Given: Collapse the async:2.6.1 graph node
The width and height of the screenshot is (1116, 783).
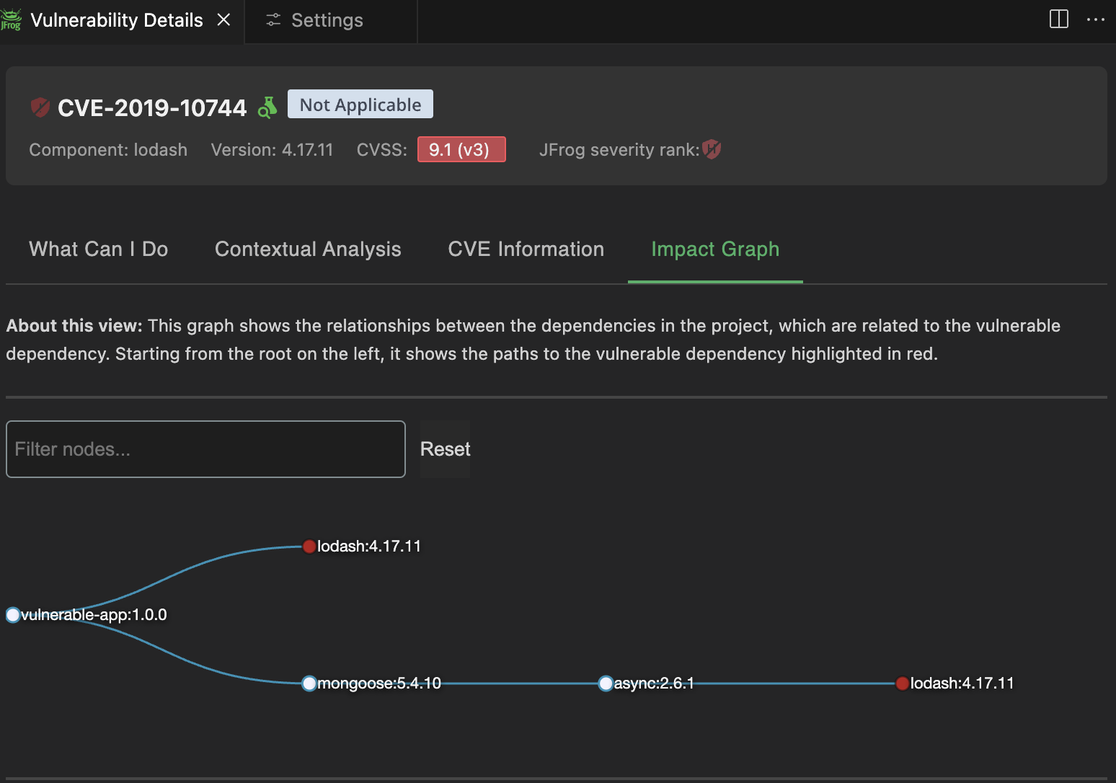Looking at the screenshot, I should pos(606,684).
